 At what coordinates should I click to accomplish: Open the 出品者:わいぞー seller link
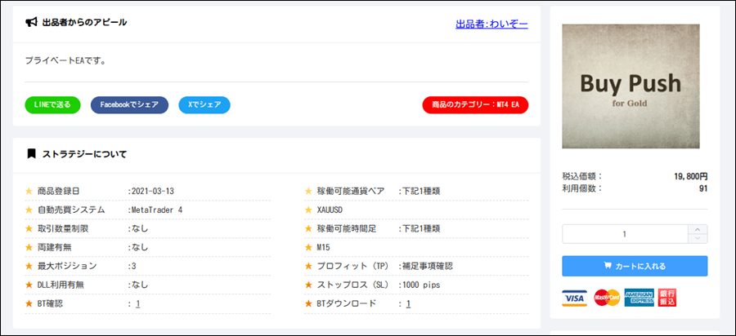(x=491, y=24)
